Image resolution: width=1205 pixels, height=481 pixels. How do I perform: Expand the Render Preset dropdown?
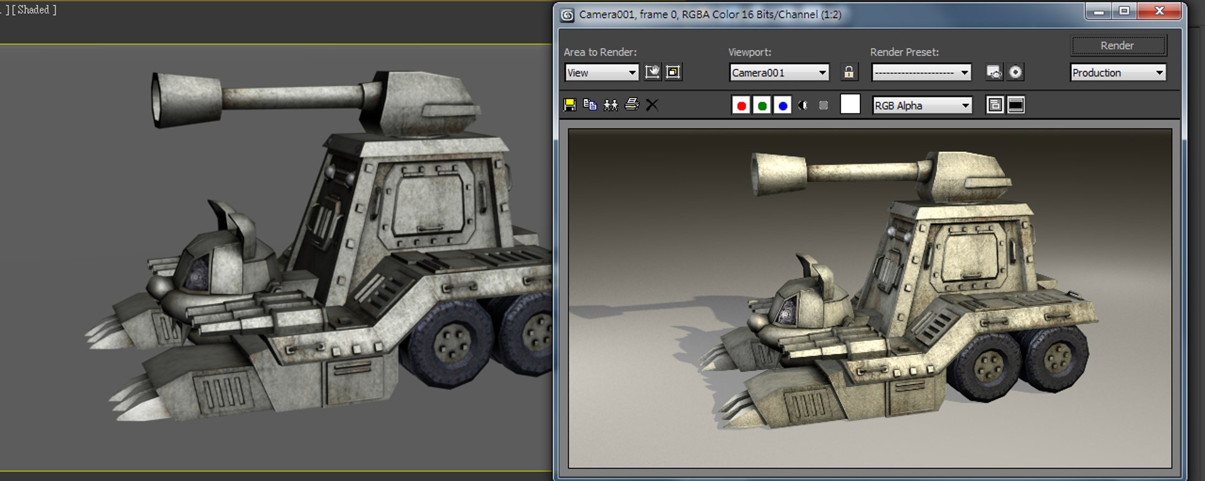coord(921,73)
